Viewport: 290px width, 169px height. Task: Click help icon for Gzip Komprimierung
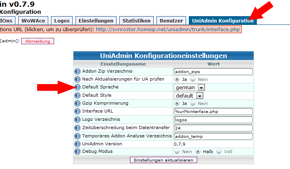[x=77, y=103]
